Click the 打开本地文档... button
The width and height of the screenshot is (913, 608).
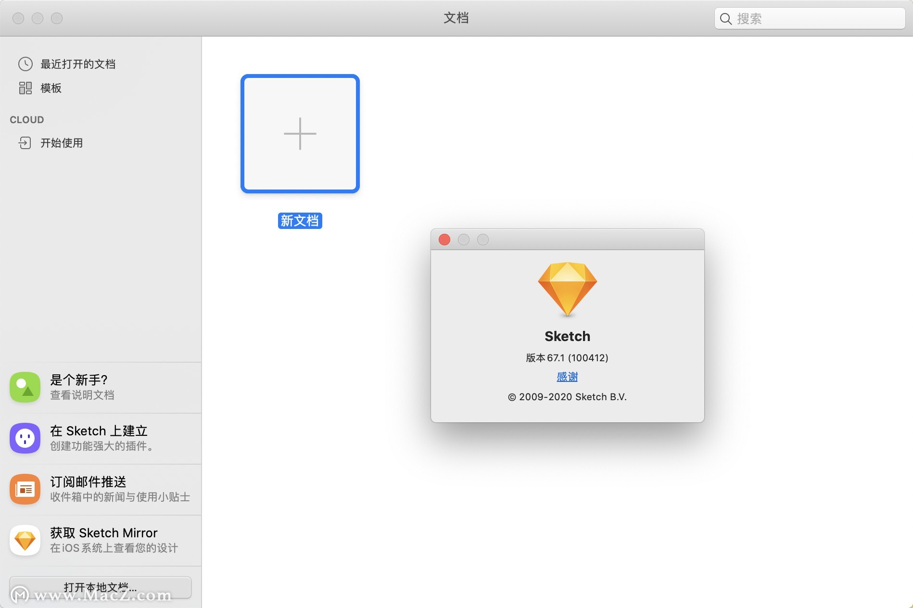coord(101,587)
